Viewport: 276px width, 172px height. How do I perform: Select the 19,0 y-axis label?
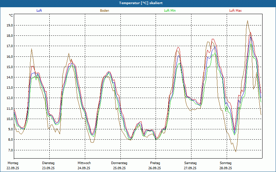click(9, 25)
